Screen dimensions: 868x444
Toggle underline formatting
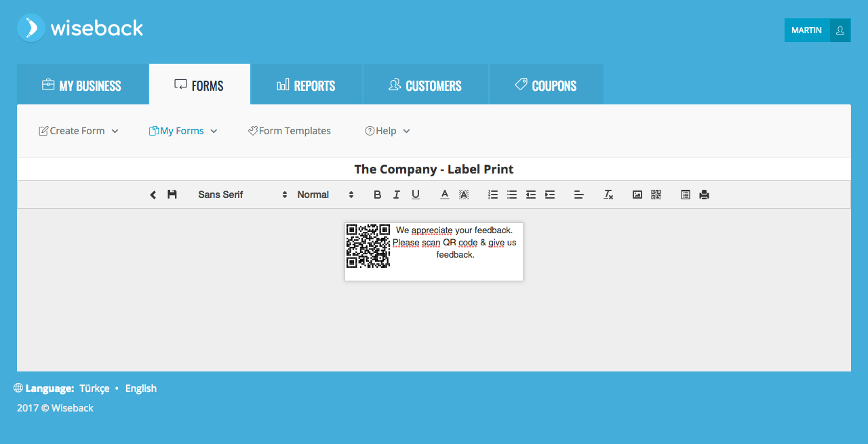point(416,195)
